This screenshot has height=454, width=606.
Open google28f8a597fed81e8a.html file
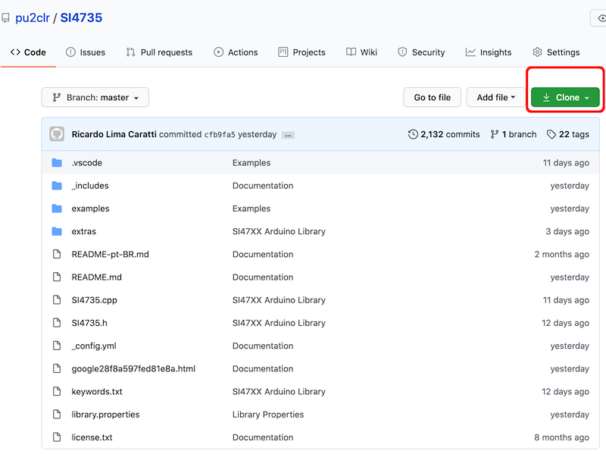tap(133, 368)
